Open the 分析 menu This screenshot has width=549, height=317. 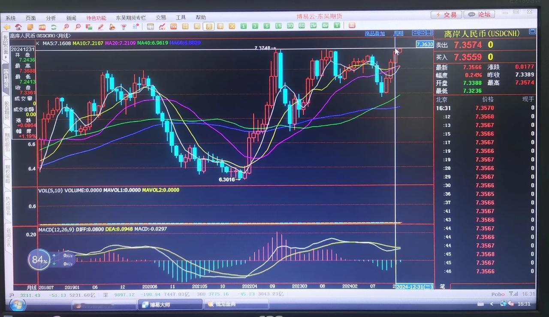click(x=51, y=18)
